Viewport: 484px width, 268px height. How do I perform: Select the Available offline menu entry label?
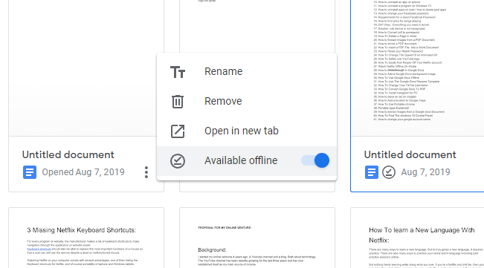point(241,160)
